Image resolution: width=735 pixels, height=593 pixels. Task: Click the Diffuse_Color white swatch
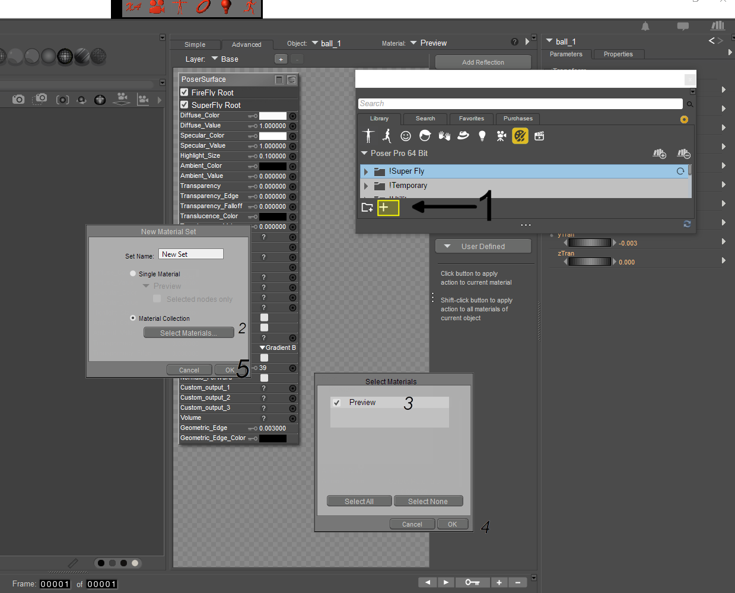[x=273, y=116]
